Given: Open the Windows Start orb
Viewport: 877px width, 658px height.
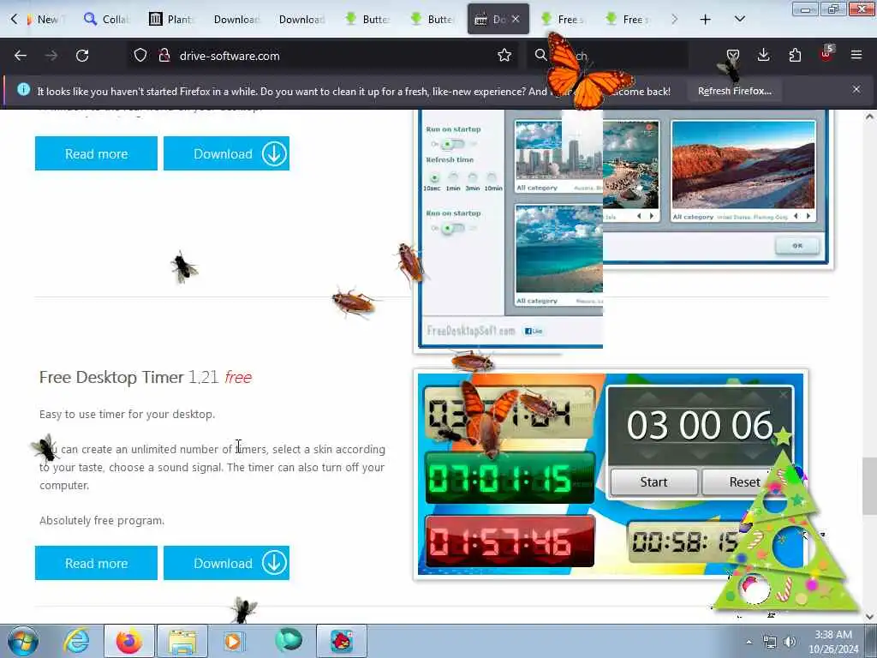Looking at the screenshot, I should click(23, 641).
